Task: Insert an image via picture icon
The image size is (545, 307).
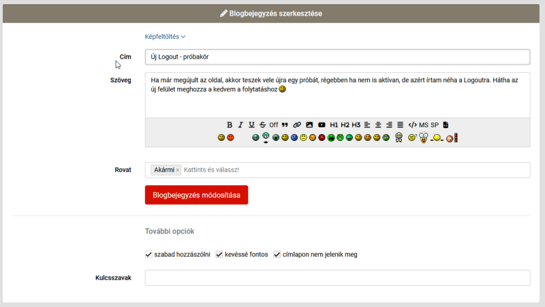Action: pyautogui.click(x=309, y=125)
